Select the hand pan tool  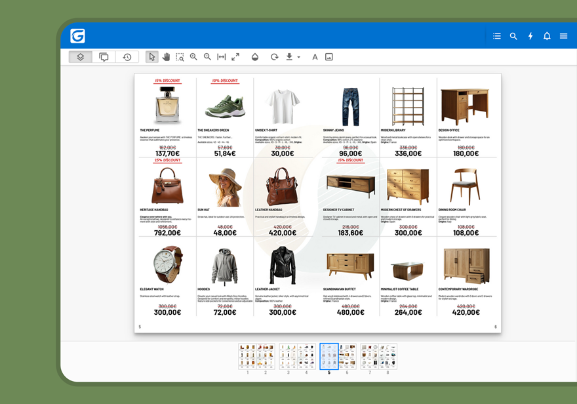[x=166, y=57]
